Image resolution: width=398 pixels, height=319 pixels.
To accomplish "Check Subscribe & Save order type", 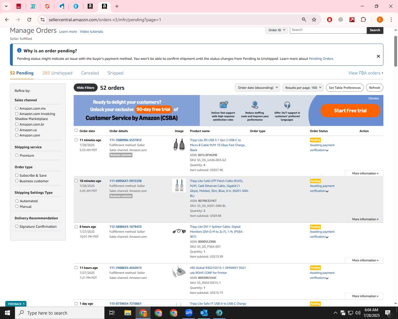I will point(17,175).
